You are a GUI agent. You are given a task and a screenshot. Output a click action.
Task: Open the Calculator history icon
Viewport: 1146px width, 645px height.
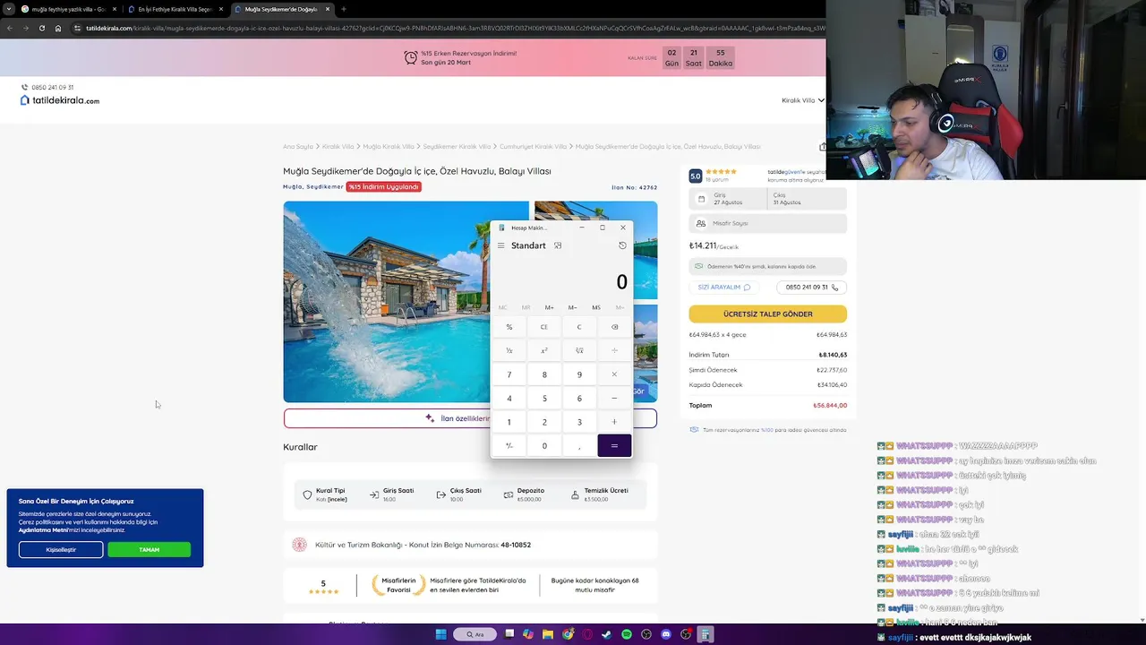pyautogui.click(x=622, y=245)
